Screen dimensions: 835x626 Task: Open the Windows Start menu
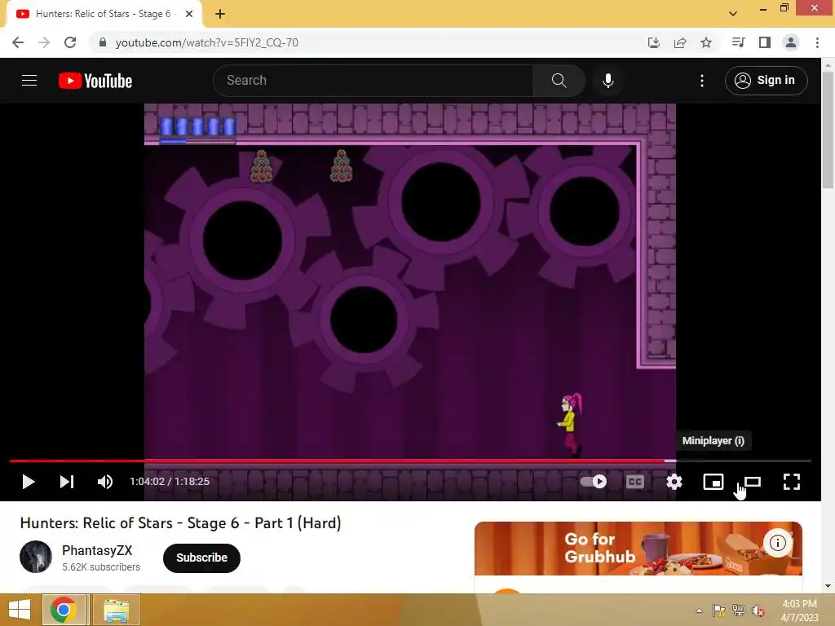pos(20,610)
